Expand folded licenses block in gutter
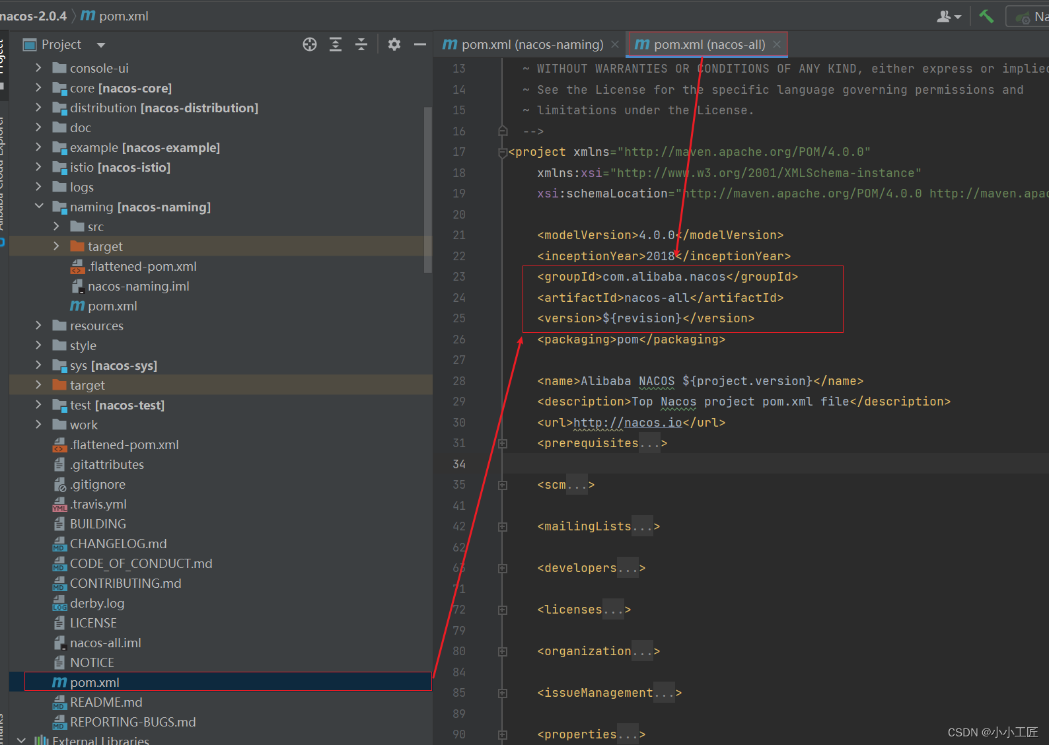The height and width of the screenshot is (745, 1049). click(x=503, y=610)
